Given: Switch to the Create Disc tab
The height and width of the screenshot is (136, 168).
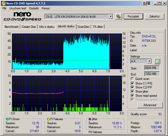Looking at the screenshot, I should click(x=29, y=27).
